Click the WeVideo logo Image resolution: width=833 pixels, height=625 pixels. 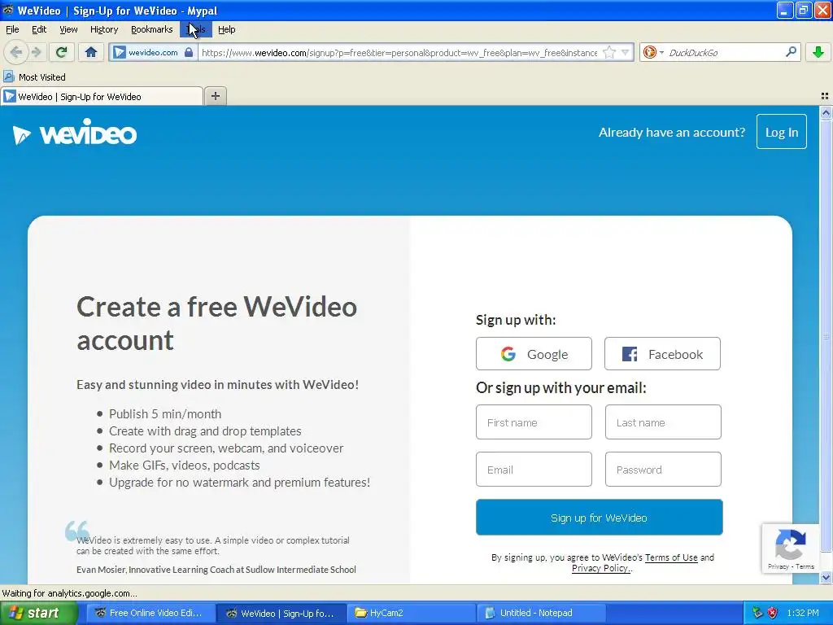click(x=75, y=133)
